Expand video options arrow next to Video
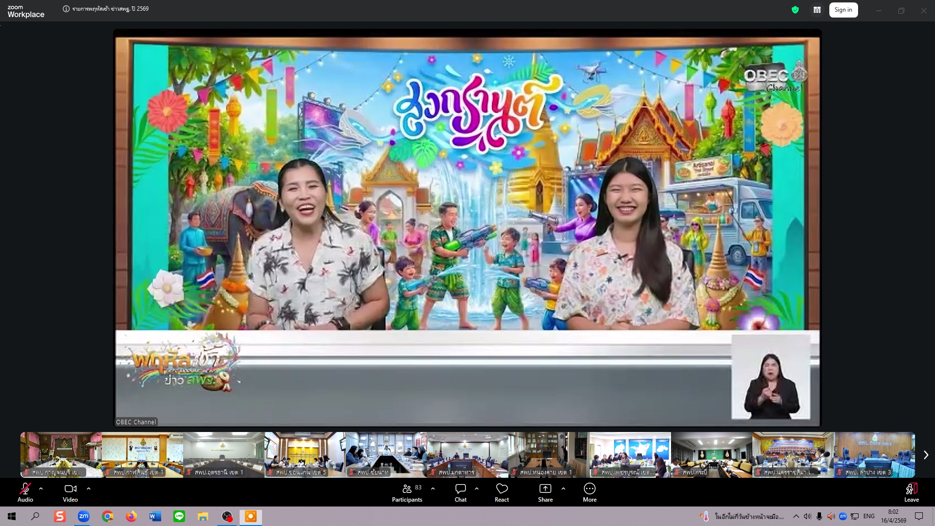This screenshot has width=935, height=526. pyautogui.click(x=89, y=488)
